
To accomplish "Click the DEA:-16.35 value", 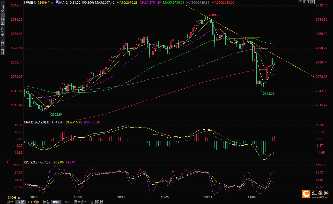I will click(74, 122).
